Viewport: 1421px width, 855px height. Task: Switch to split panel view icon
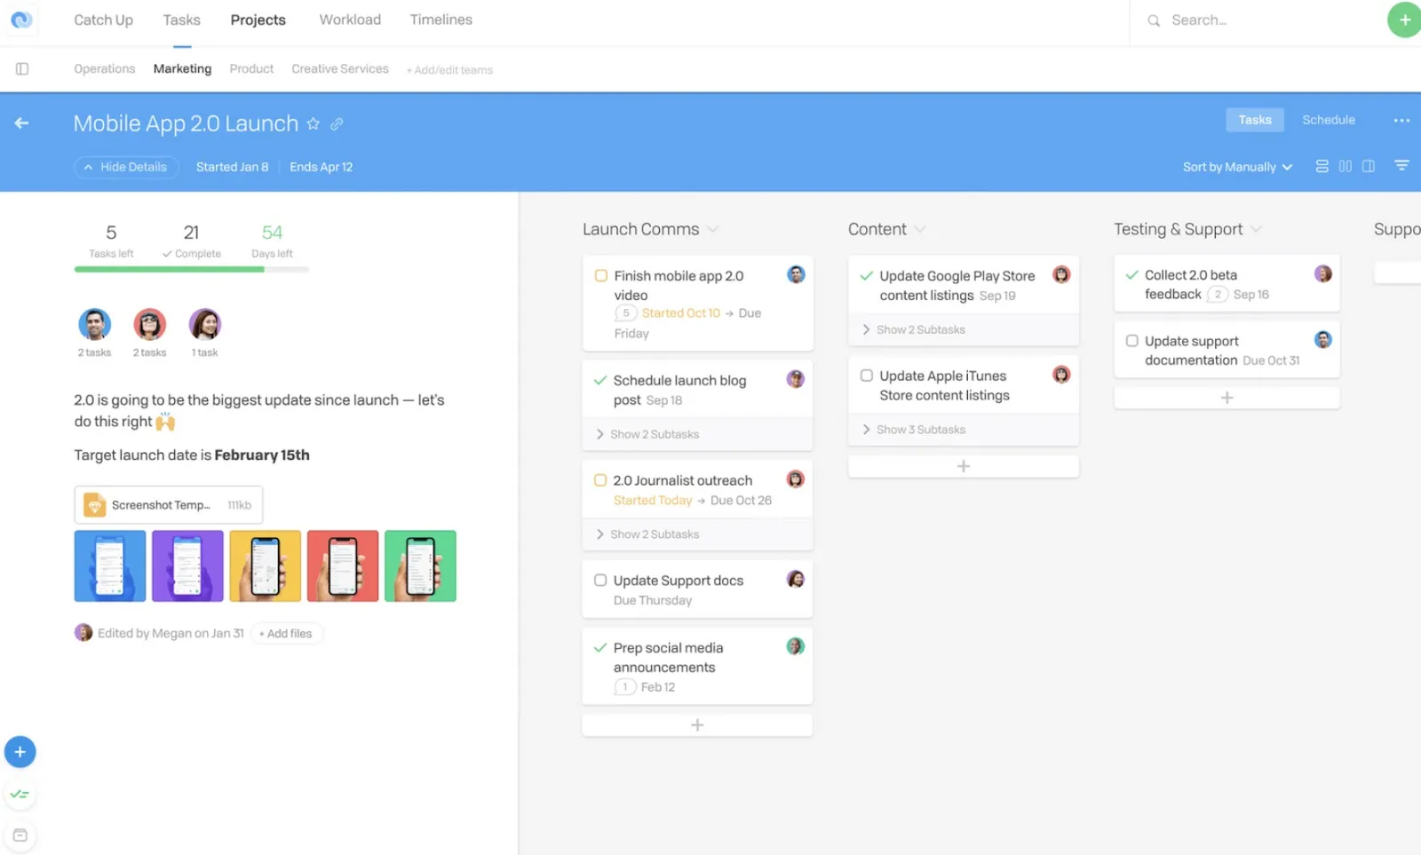[1369, 166]
